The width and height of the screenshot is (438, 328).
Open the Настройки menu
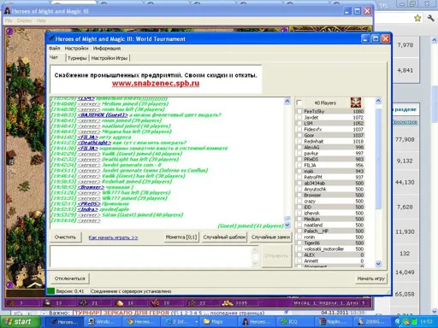[76, 48]
